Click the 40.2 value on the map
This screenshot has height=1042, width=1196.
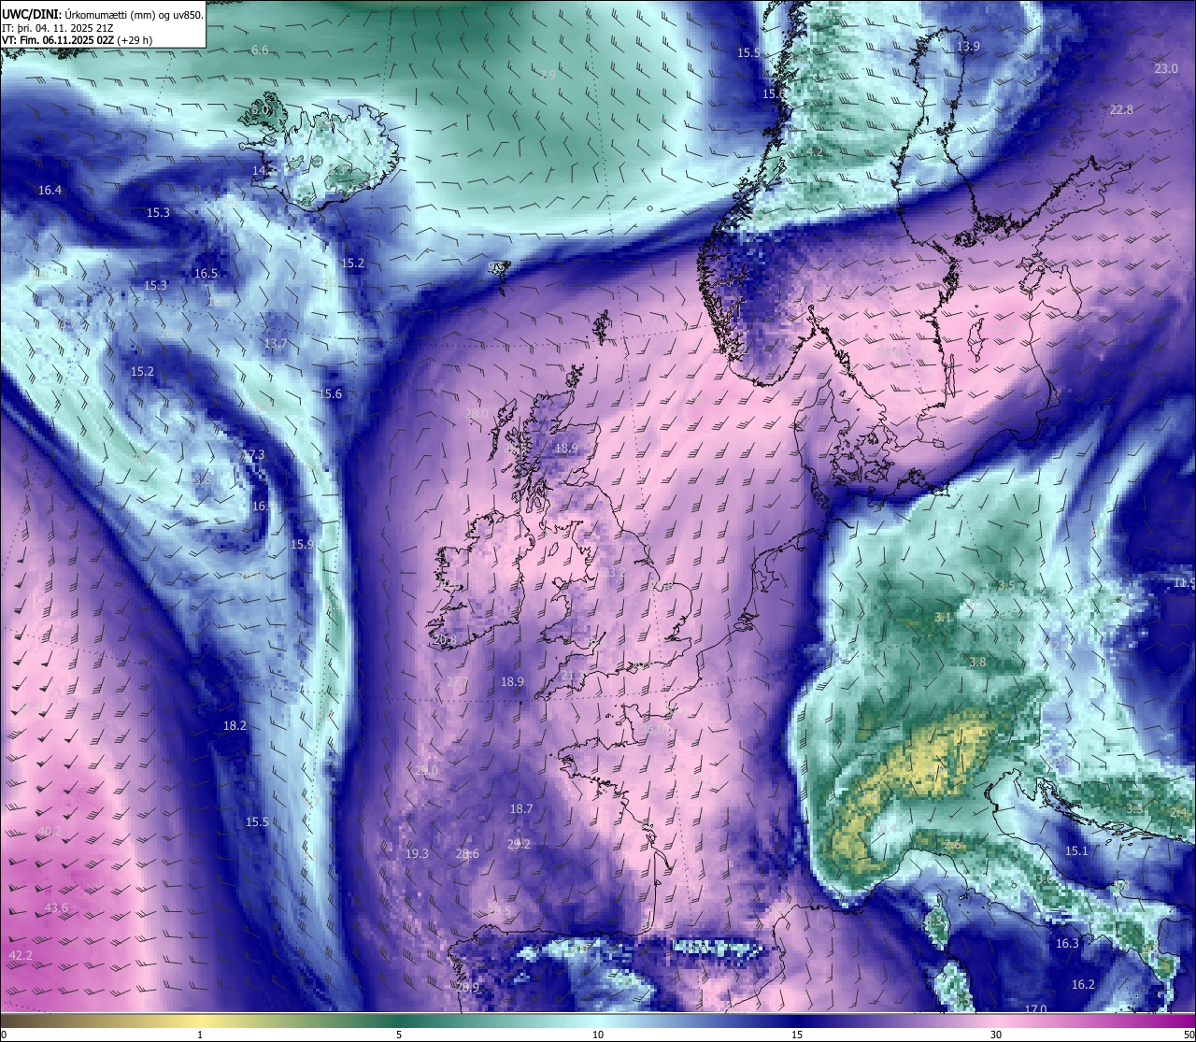tap(50, 832)
